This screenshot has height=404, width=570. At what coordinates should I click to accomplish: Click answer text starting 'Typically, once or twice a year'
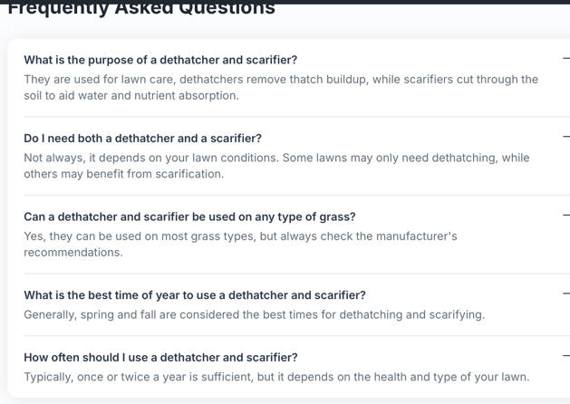point(276,377)
